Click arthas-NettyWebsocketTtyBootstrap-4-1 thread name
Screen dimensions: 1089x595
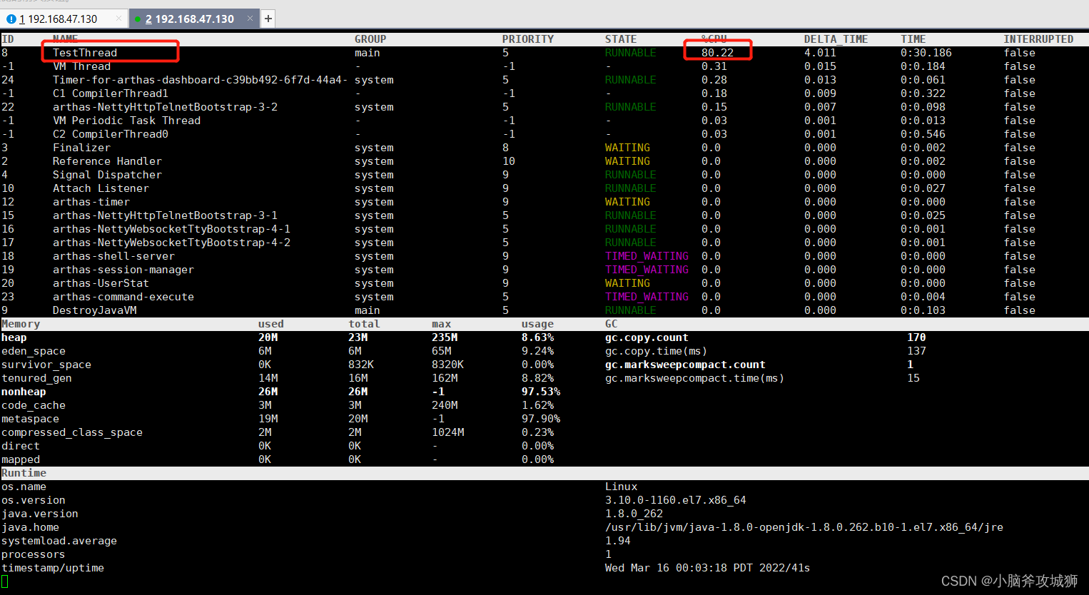tap(172, 229)
